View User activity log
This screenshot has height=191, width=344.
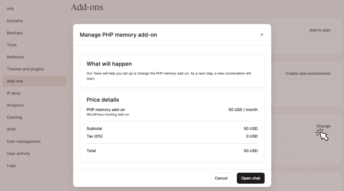(x=18, y=153)
